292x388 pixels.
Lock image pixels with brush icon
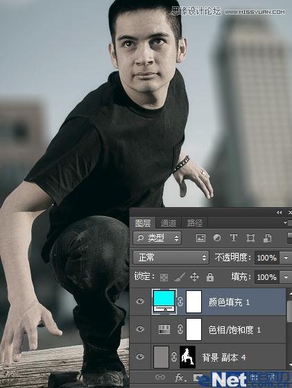(x=180, y=277)
